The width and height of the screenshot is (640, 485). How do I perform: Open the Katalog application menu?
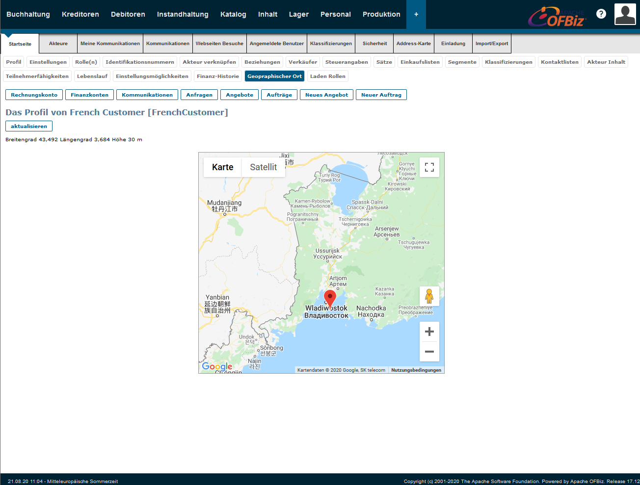point(233,14)
